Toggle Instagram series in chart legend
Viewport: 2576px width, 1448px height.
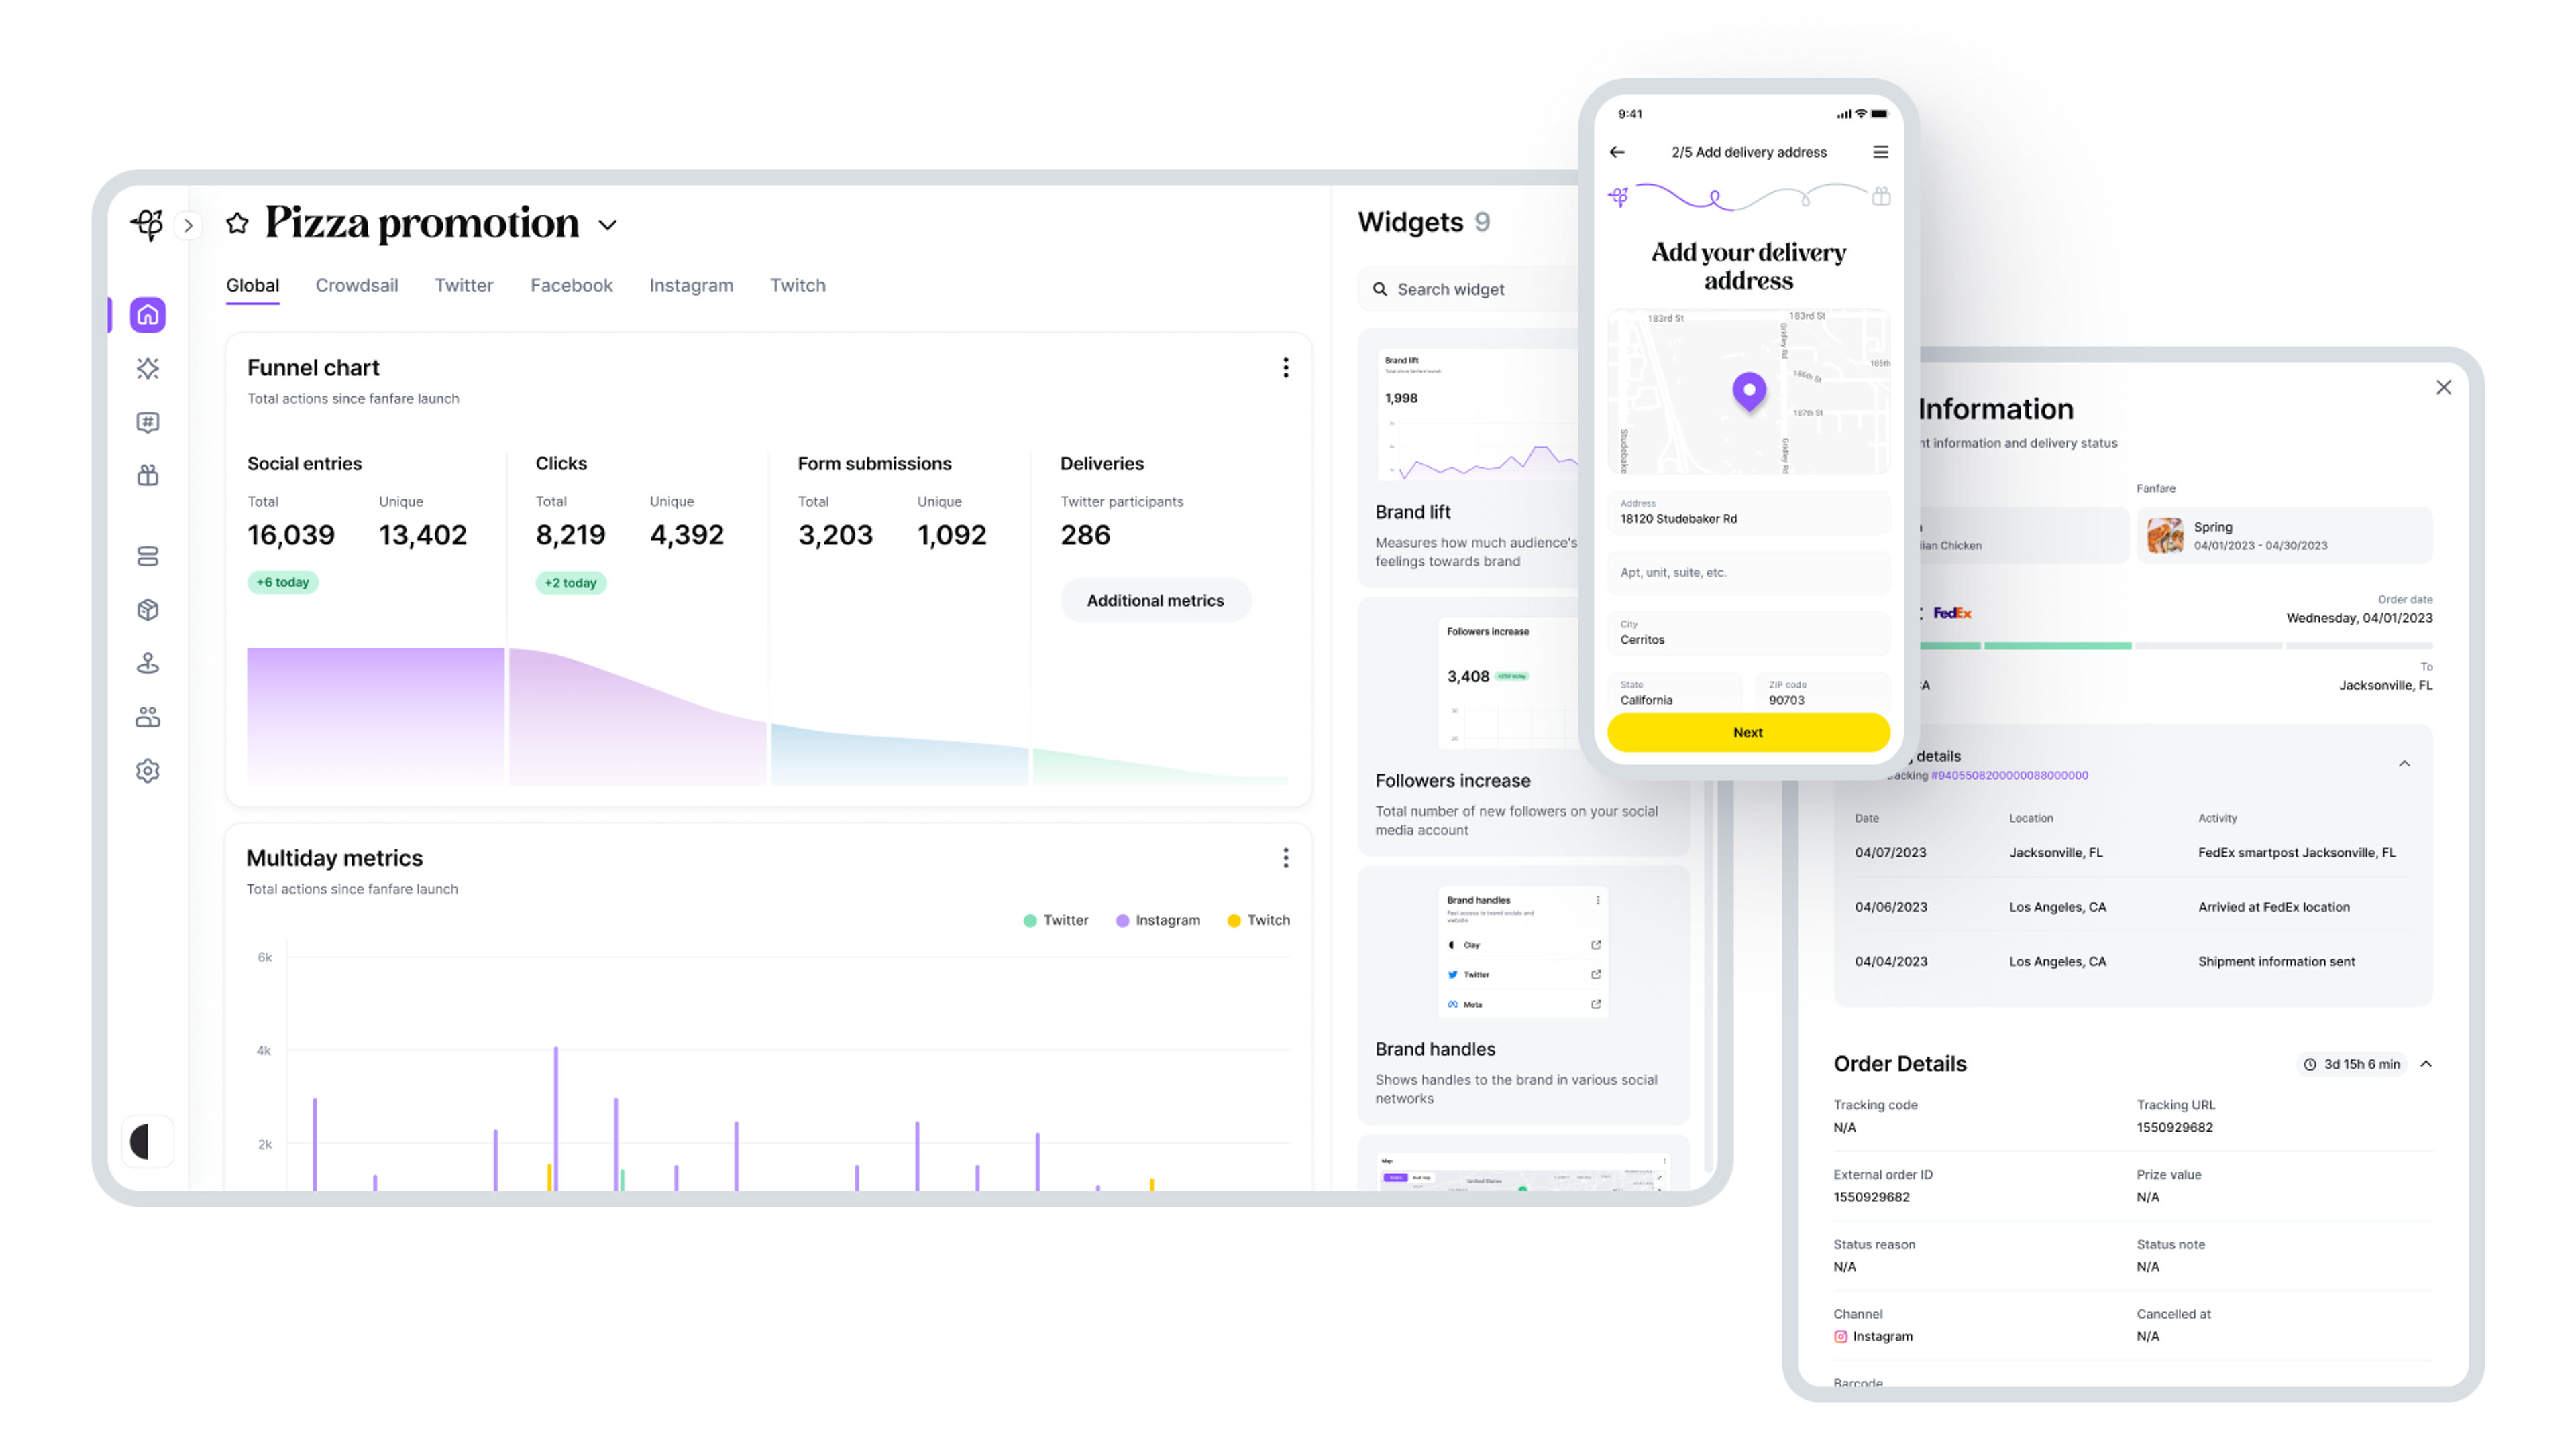(1158, 920)
